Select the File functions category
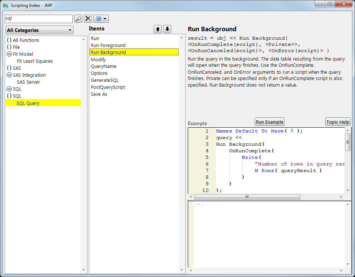 (x=16, y=47)
